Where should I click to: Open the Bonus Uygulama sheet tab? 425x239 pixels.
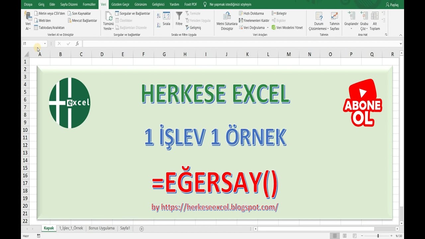pyautogui.click(x=102, y=228)
